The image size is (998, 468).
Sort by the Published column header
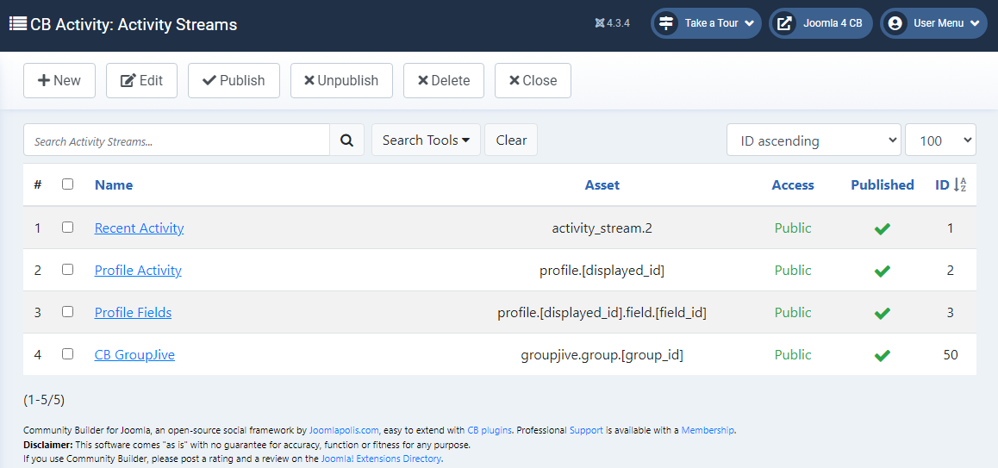(x=883, y=184)
